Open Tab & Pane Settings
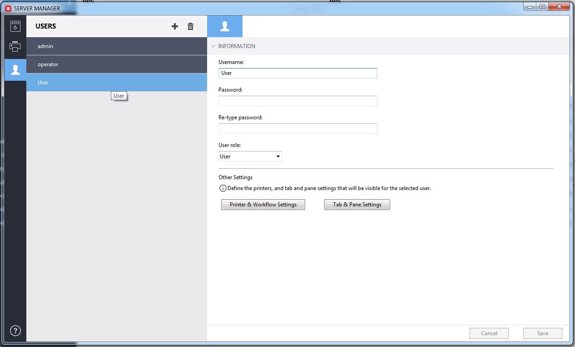 [x=357, y=205]
